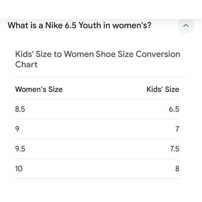The image size is (202, 202).
Task: Click the word Chart in the heading
Action: point(26,64)
